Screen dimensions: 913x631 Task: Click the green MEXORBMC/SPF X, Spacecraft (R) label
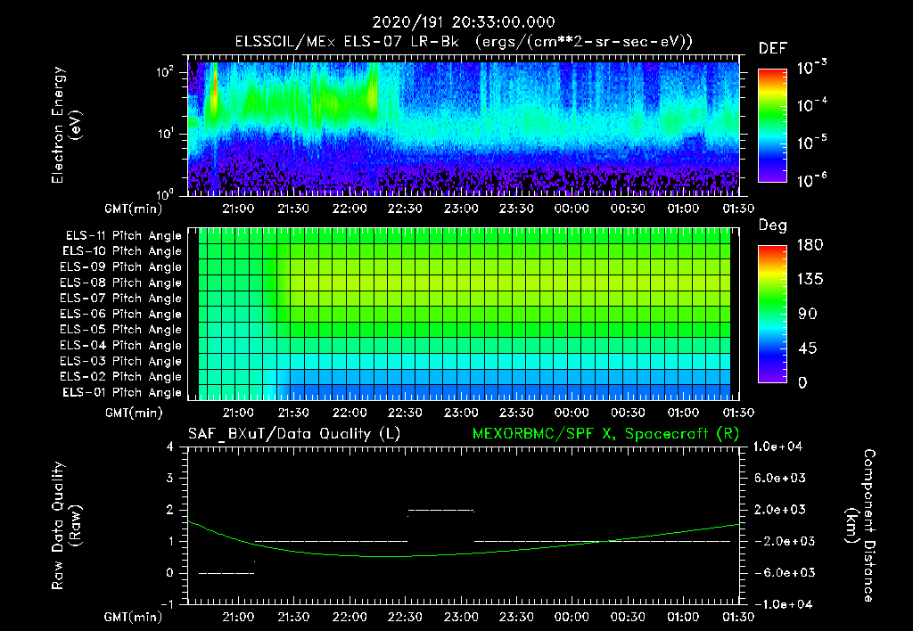[605, 434]
